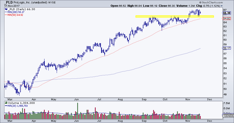Click the volume bars icon in the legend
This screenshot has width=234, height=123.
tap(6, 103)
